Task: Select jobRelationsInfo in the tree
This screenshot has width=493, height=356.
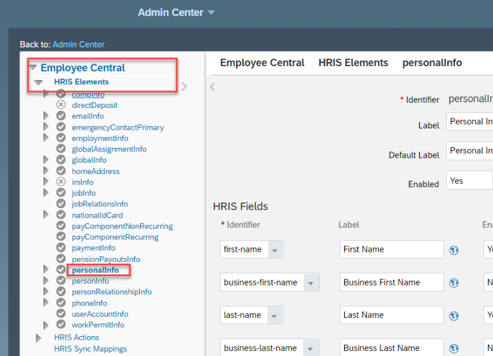Action: [100, 204]
